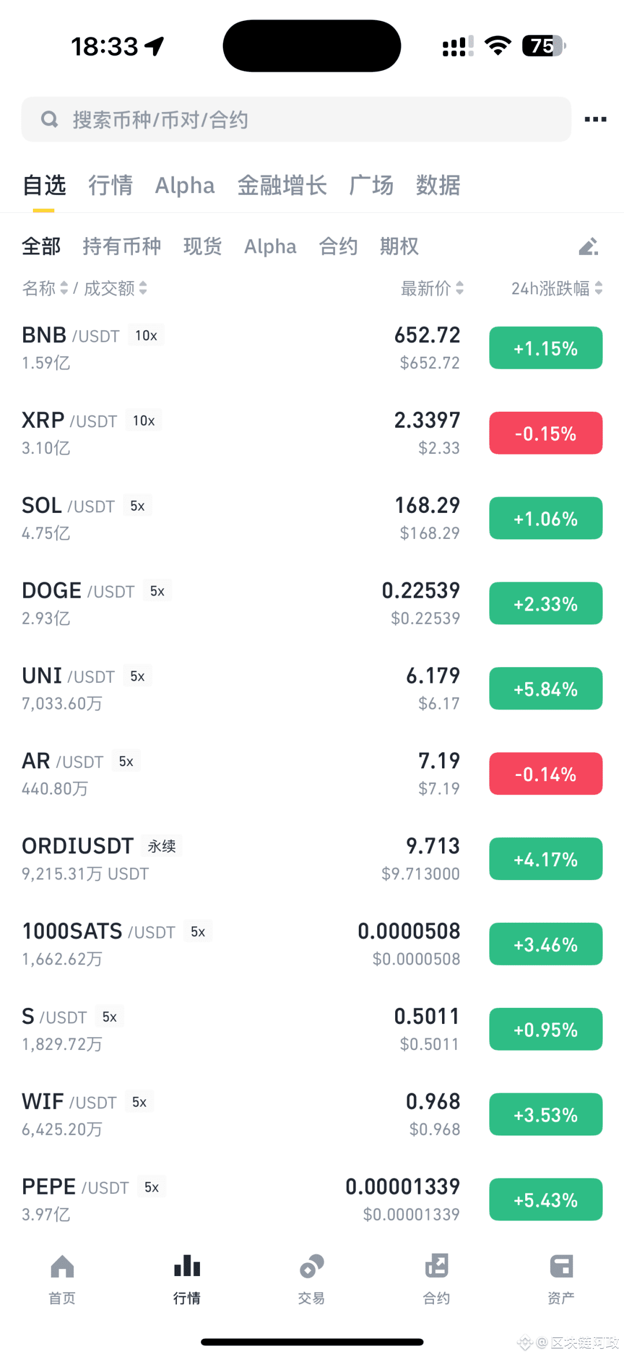The image size is (624, 1357).
Task: Tap the edit watchlist pencil icon
Action: click(589, 247)
